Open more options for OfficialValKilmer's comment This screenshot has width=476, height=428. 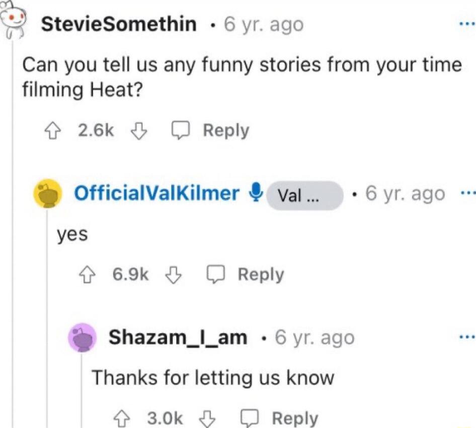point(467,194)
